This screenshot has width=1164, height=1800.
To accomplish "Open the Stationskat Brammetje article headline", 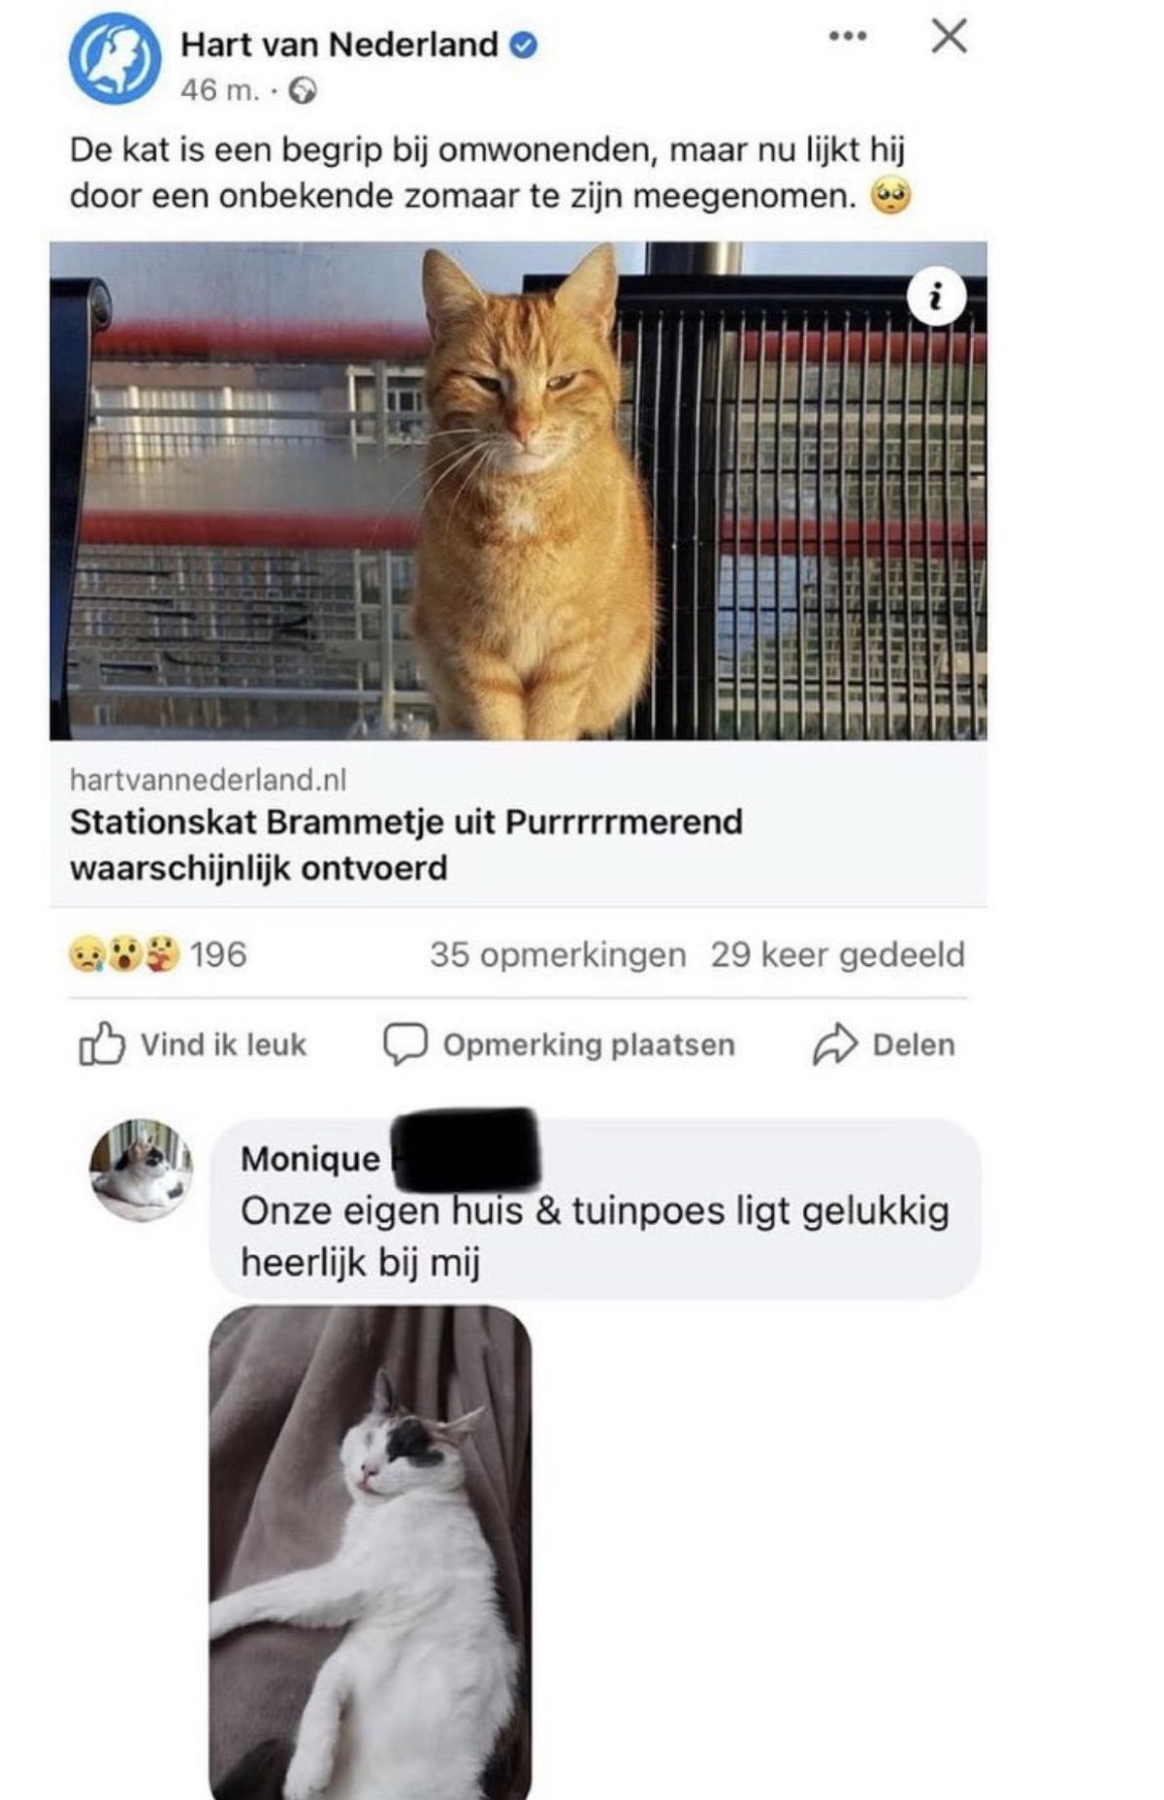I will tap(406, 844).
